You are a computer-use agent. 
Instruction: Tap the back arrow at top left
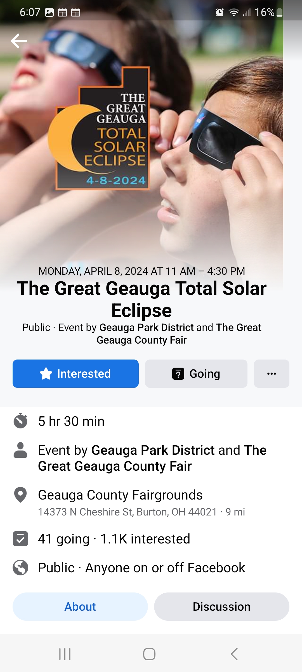click(19, 41)
